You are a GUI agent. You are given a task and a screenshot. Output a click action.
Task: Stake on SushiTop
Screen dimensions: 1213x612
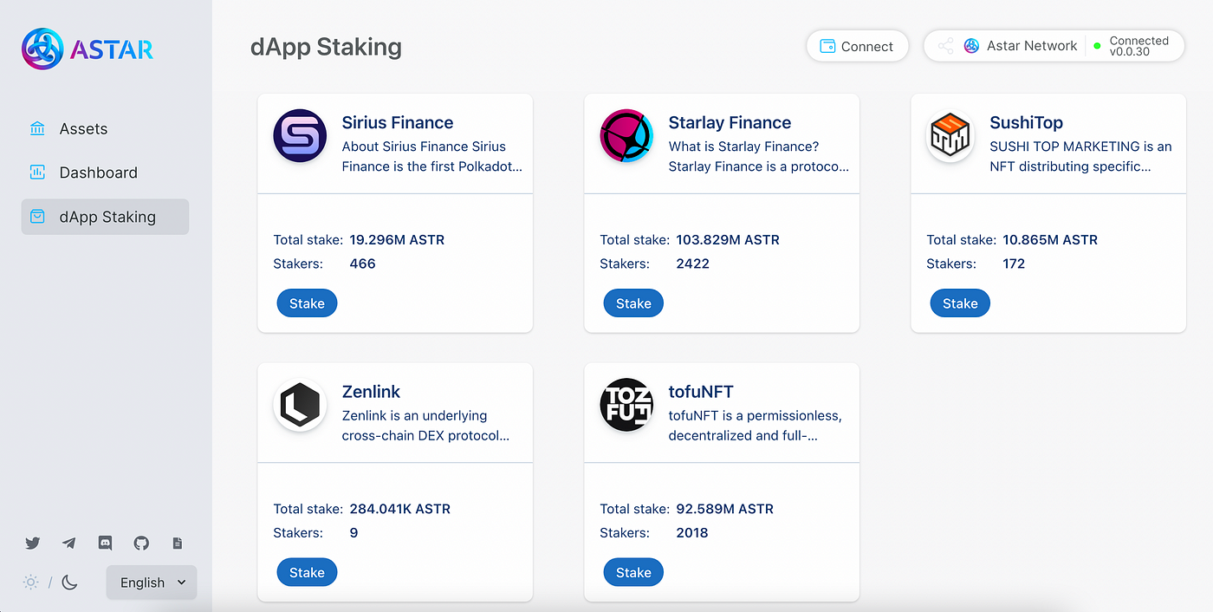point(960,303)
